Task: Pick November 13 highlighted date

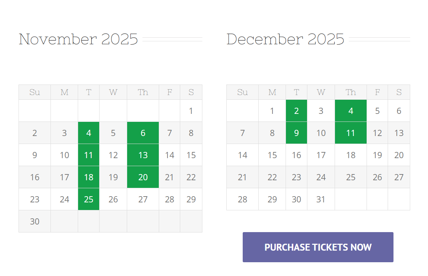Action: 143,155
